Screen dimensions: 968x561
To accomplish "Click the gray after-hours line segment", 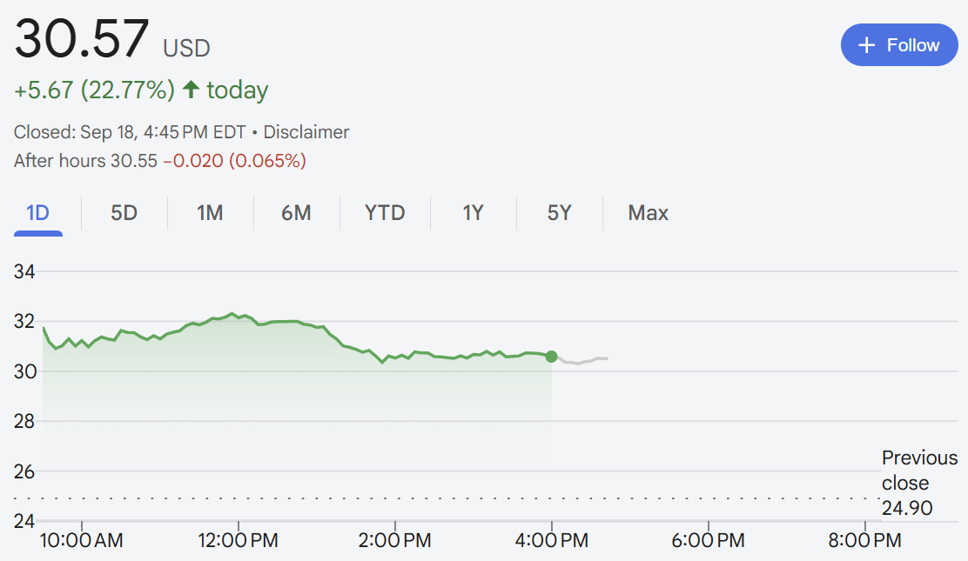I will coord(581,361).
